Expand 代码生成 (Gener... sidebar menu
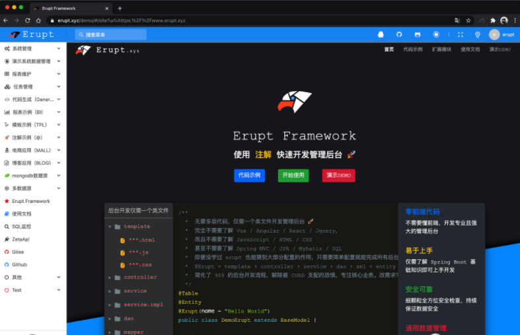Image resolution: width=520 pixels, height=335 pixels. [32, 100]
